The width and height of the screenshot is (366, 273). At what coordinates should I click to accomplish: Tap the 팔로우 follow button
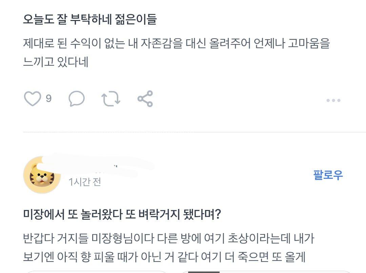pyautogui.click(x=328, y=175)
